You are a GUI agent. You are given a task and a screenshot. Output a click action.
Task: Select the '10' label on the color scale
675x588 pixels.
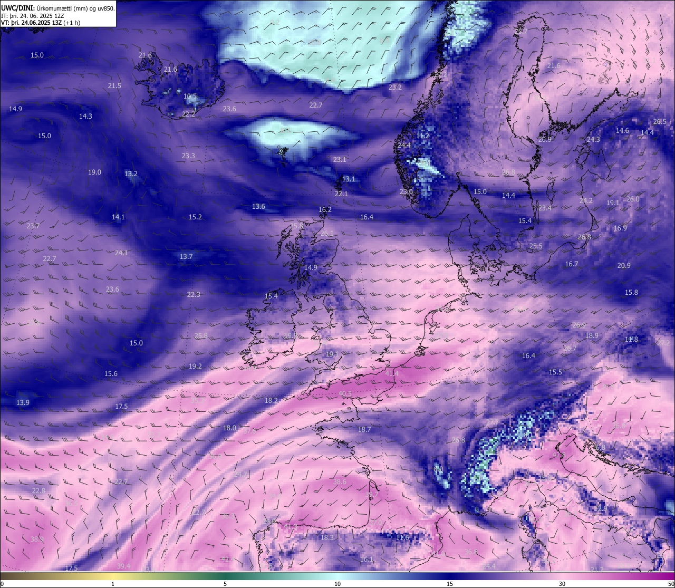337,584
